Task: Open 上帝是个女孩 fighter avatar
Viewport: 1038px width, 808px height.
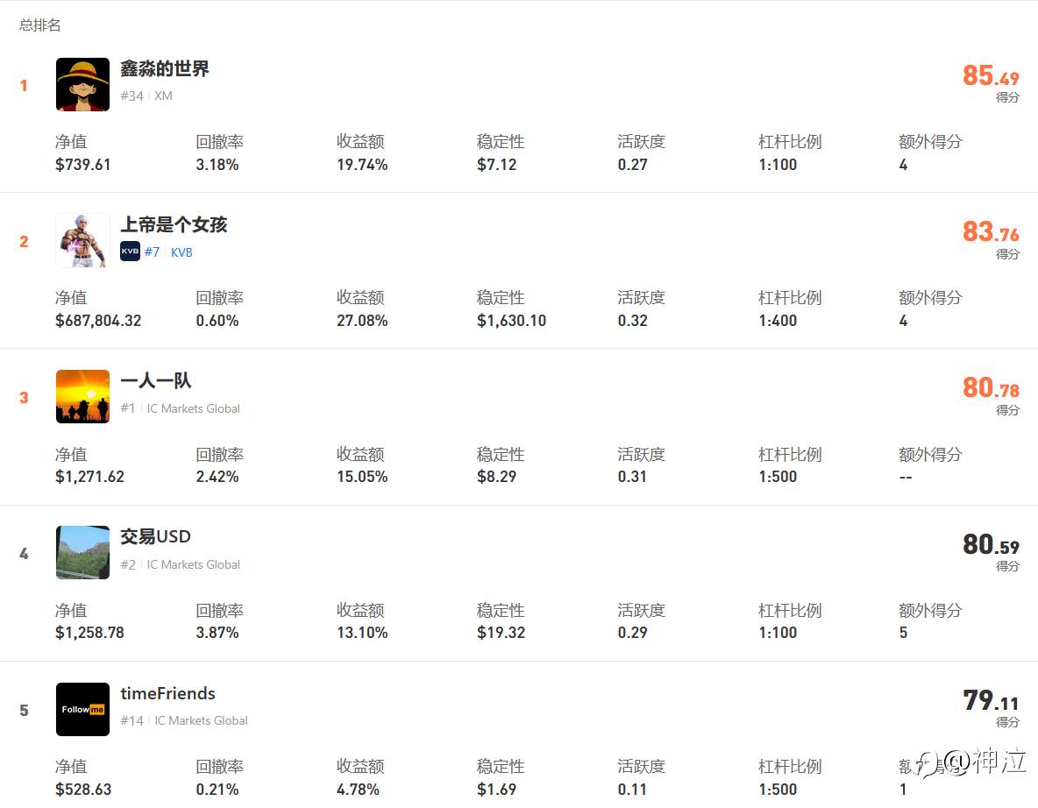Action: coord(82,241)
